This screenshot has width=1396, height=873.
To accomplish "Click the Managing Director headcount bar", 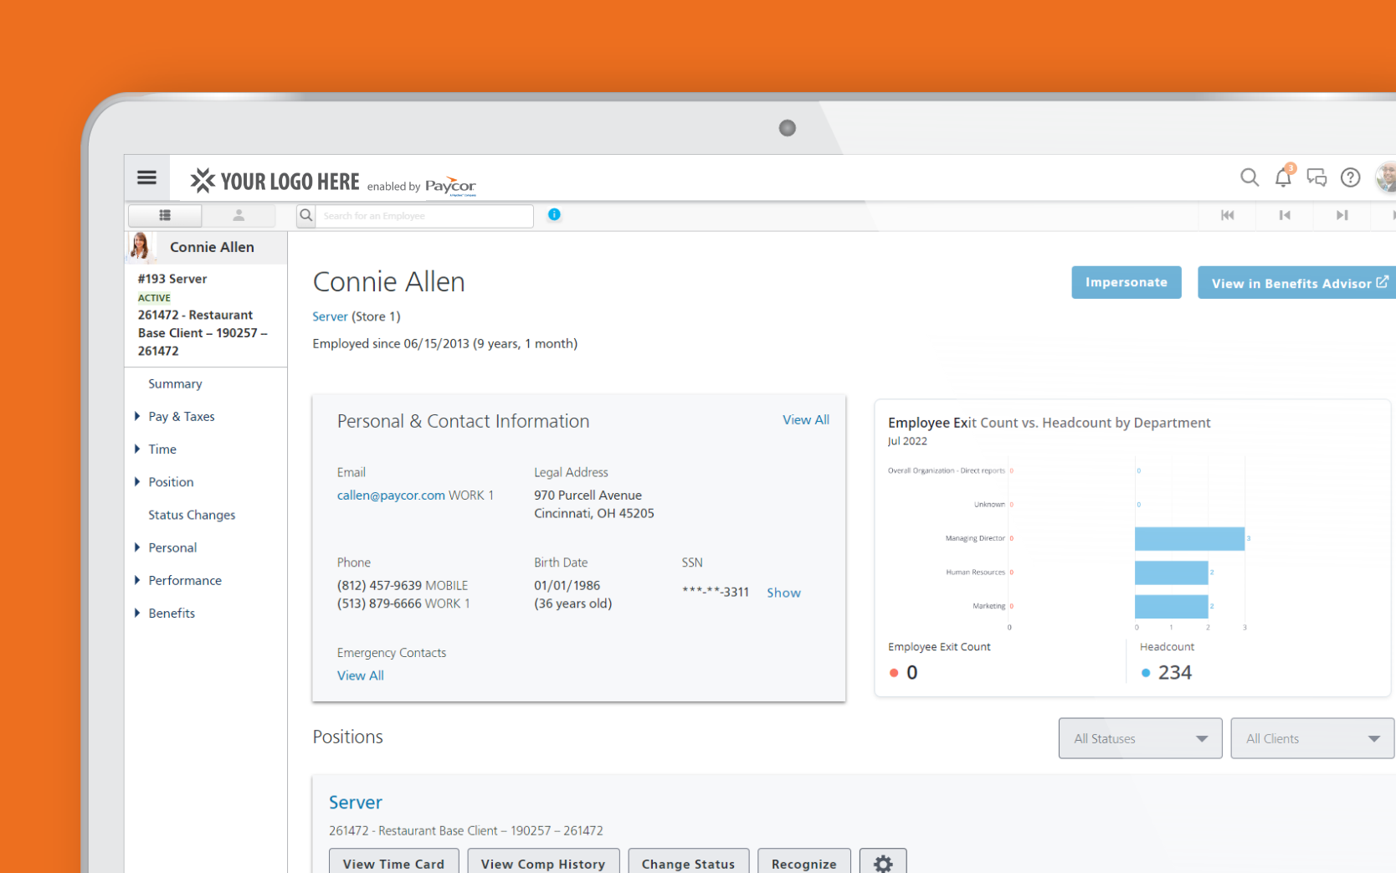I will click(x=1188, y=539).
